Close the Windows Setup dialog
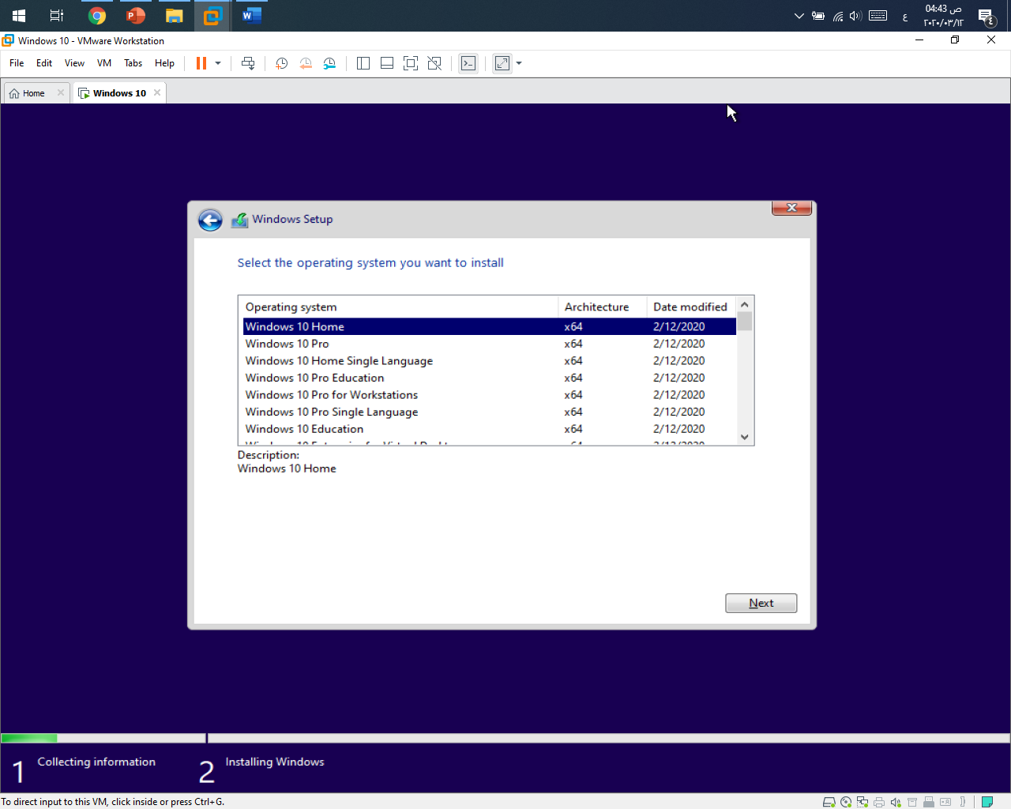 point(791,208)
